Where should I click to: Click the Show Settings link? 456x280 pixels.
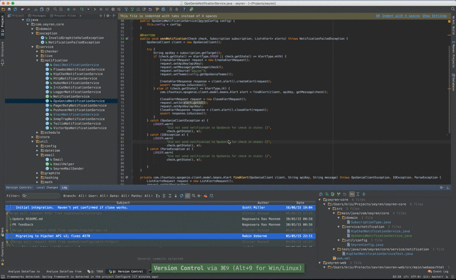tap(434, 16)
